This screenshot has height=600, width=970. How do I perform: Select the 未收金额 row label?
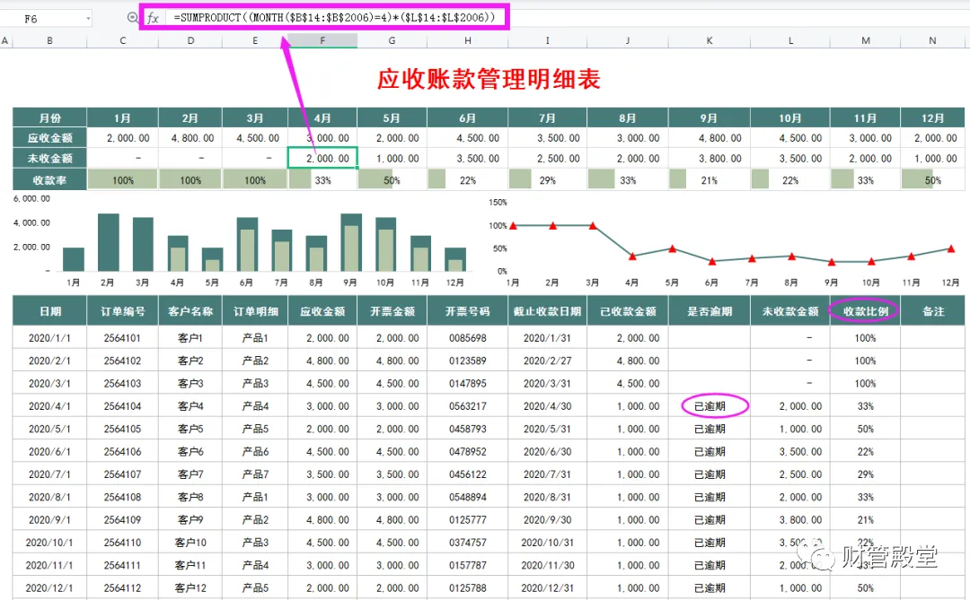[49, 158]
